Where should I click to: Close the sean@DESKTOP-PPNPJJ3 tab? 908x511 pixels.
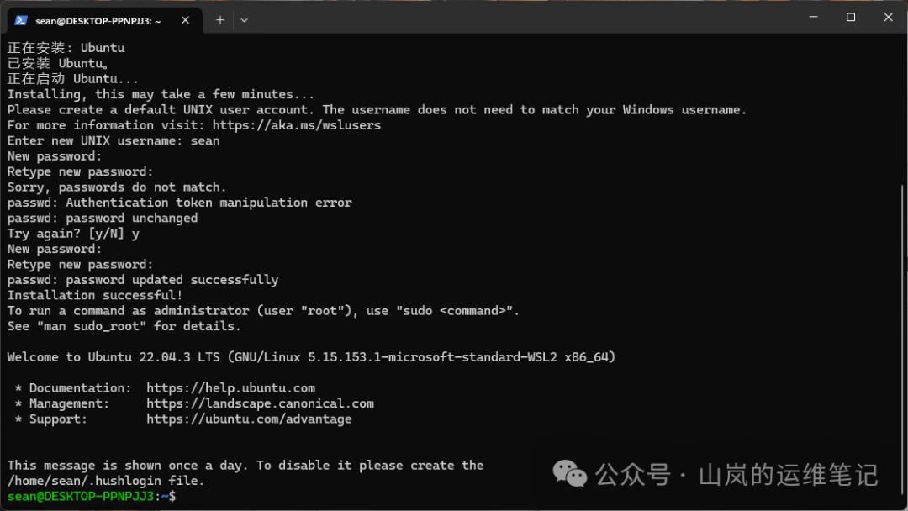pos(185,19)
